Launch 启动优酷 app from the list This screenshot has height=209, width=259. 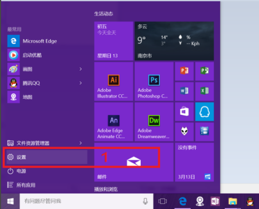(47, 55)
